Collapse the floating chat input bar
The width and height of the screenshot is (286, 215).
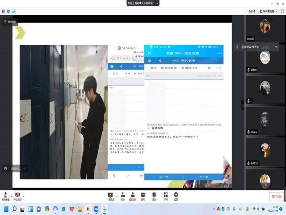tap(25, 168)
